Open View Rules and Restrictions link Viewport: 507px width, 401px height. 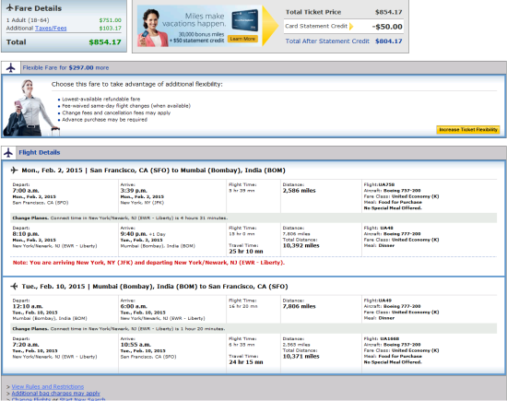click(48, 386)
